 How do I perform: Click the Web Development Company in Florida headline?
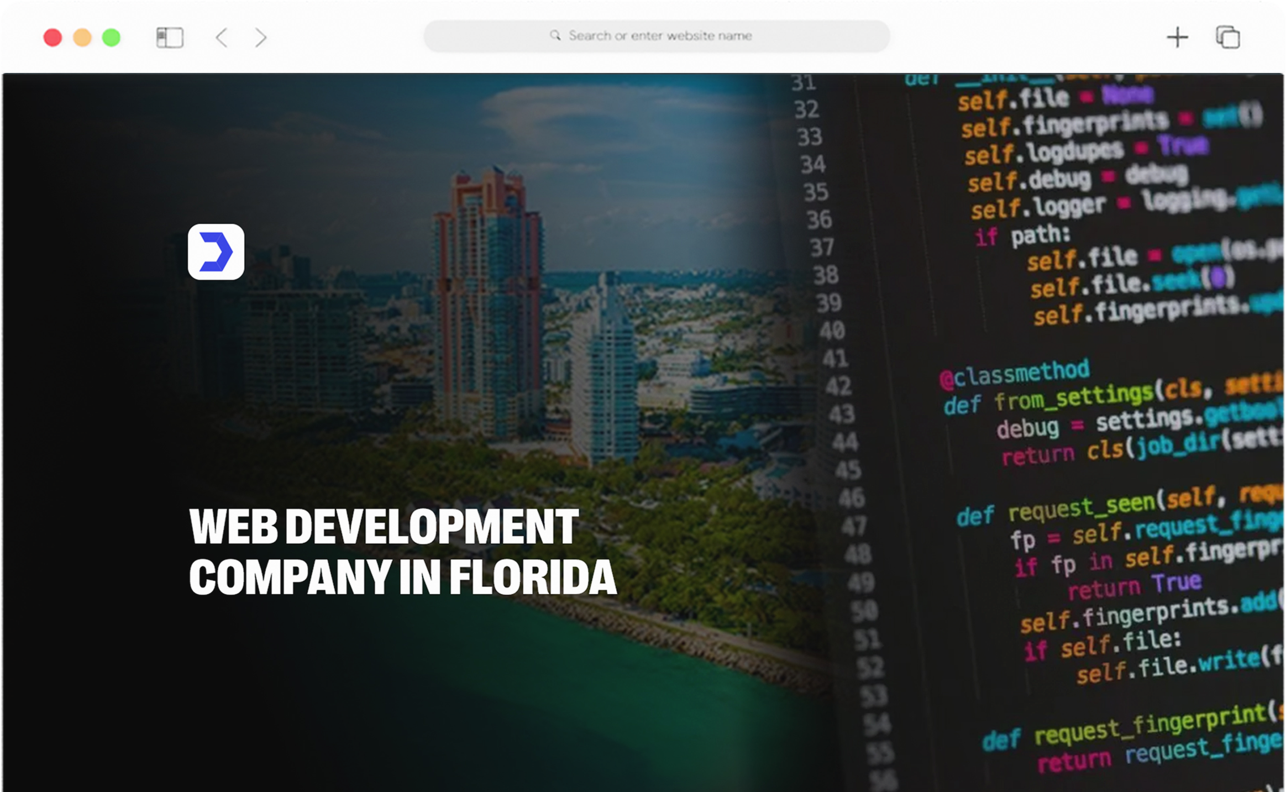tap(402, 552)
